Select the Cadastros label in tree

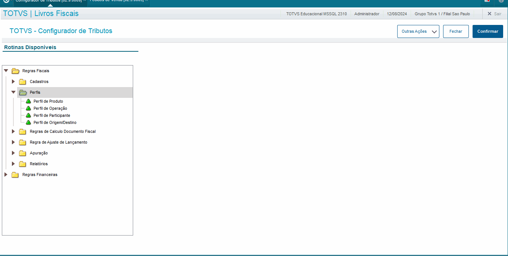point(39,81)
